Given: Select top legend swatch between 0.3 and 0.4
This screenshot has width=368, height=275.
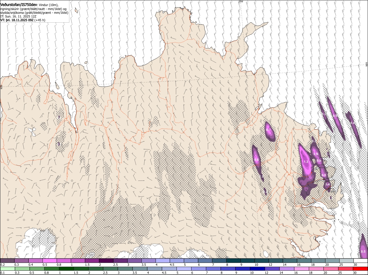Looking at the screenshot, I should [22, 260].
